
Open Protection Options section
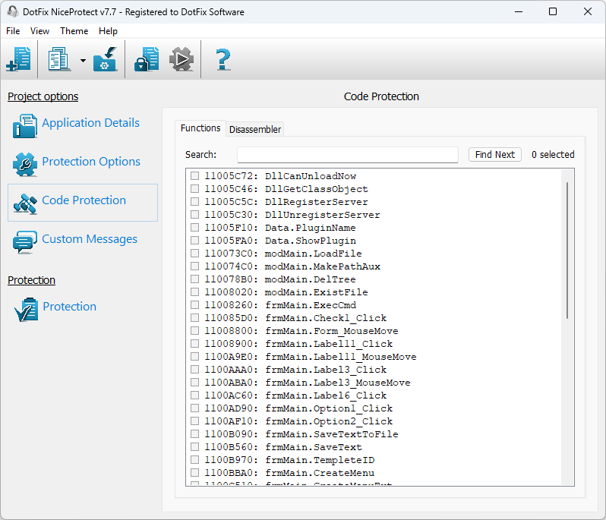[91, 162]
